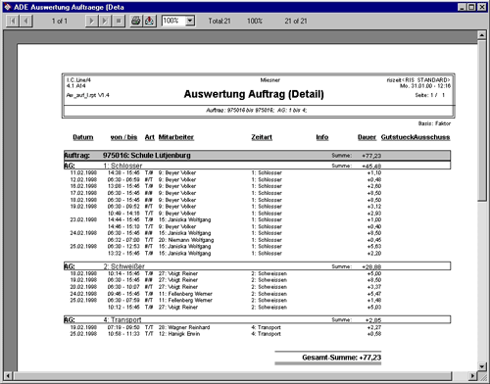Click the vertical scrollbar up arrow

point(482,34)
